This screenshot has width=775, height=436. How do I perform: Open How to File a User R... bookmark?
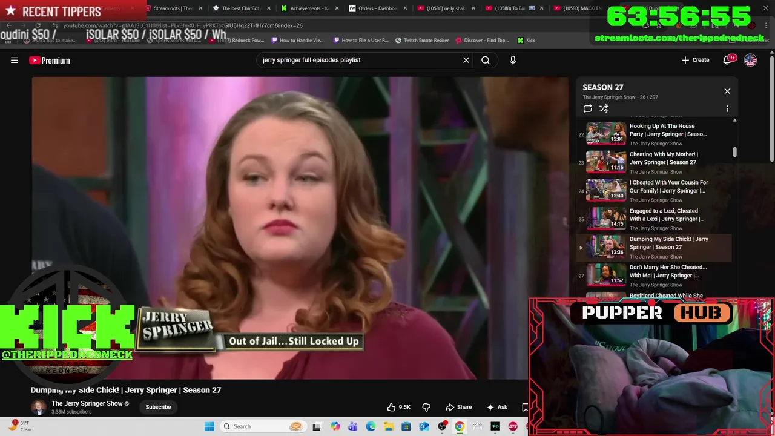[360, 40]
